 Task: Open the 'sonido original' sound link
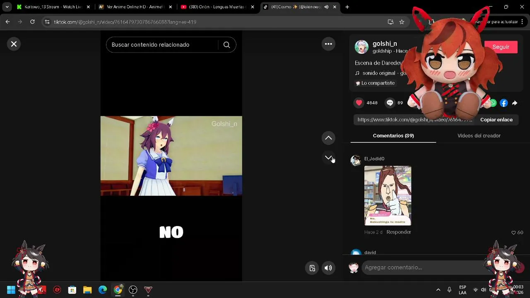point(385,73)
